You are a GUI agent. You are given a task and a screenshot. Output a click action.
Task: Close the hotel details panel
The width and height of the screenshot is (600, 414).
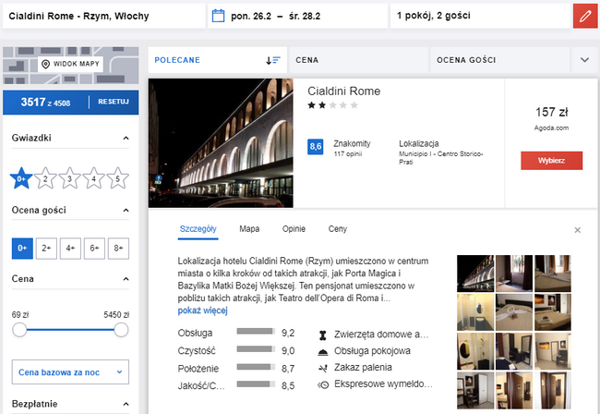pyautogui.click(x=578, y=230)
